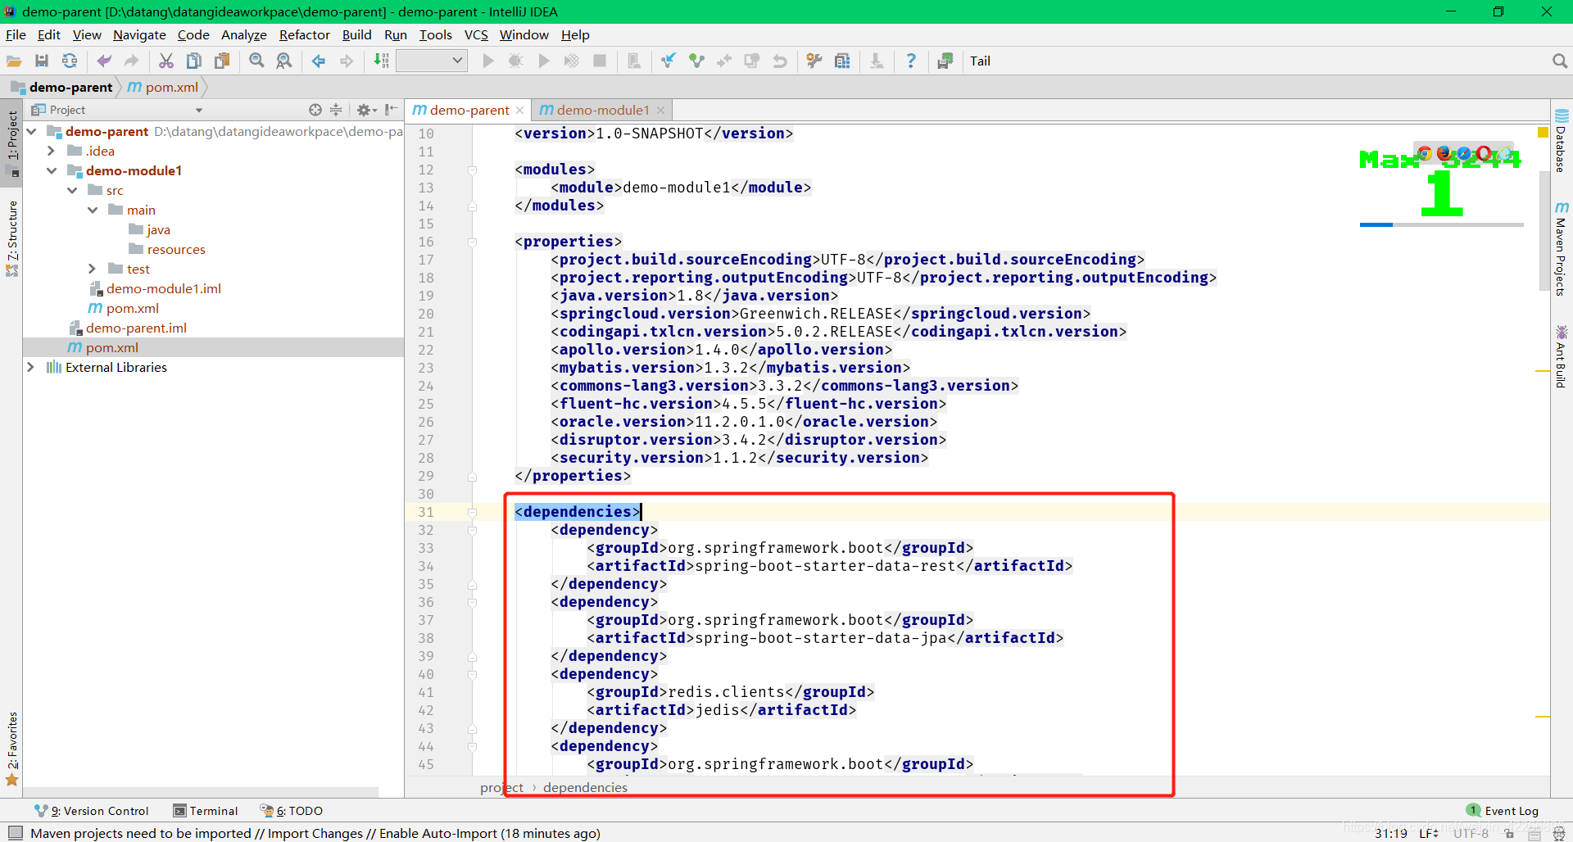
Task: Click the Save All toolbar icon
Action: [x=42, y=61]
